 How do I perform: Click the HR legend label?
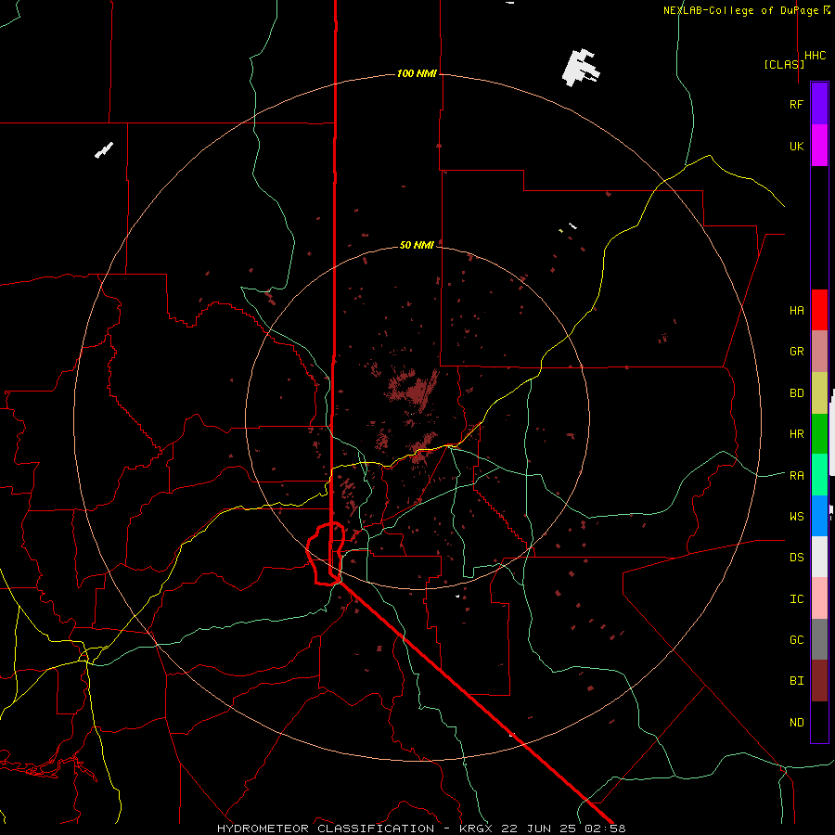tap(796, 434)
